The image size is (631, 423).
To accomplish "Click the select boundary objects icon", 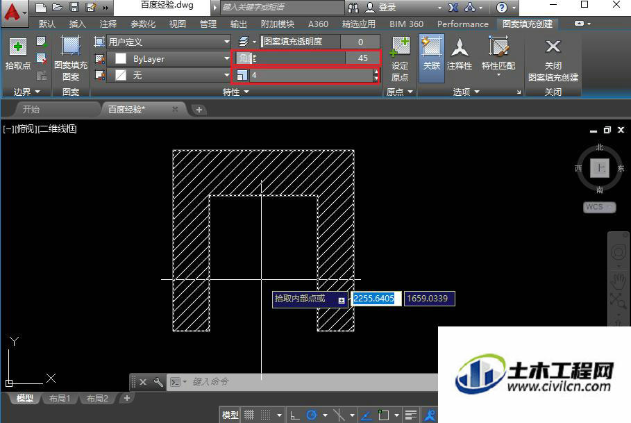I will (42, 42).
